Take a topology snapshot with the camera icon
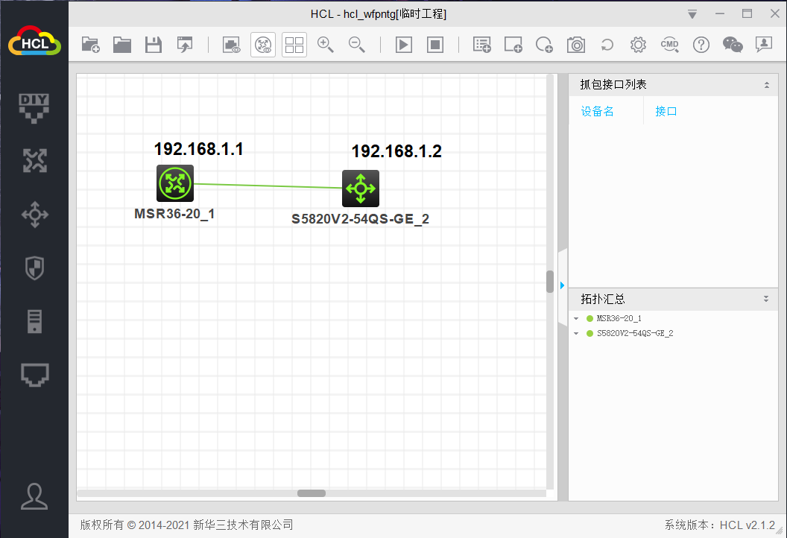This screenshot has height=538, width=787. pos(575,45)
